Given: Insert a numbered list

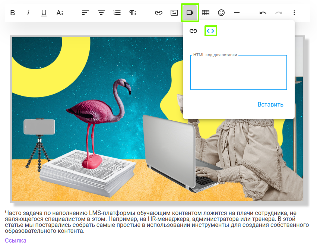Looking at the screenshot, I should click(117, 13).
